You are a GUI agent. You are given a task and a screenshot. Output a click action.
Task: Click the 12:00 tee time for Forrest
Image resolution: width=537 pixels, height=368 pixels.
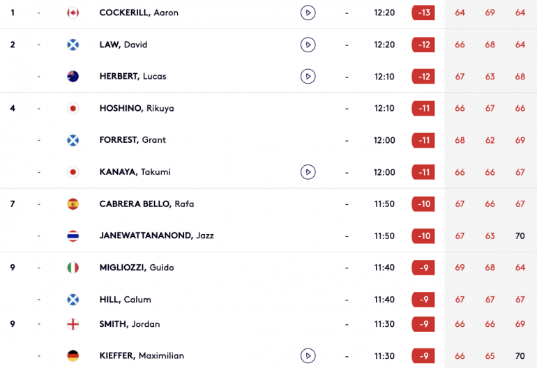384,140
